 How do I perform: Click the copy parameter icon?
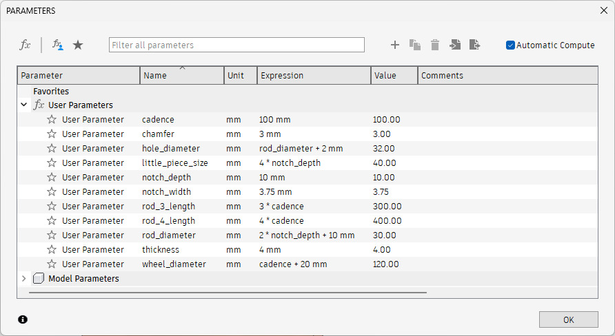[415, 45]
